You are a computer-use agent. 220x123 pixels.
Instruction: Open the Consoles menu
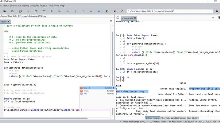(34, 5)
